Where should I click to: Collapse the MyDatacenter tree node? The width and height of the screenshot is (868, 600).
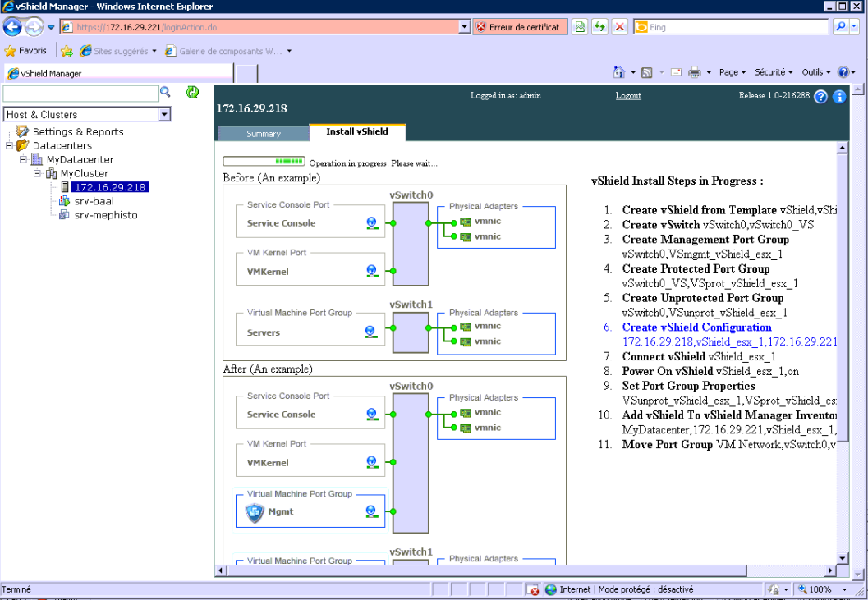click(x=23, y=160)
